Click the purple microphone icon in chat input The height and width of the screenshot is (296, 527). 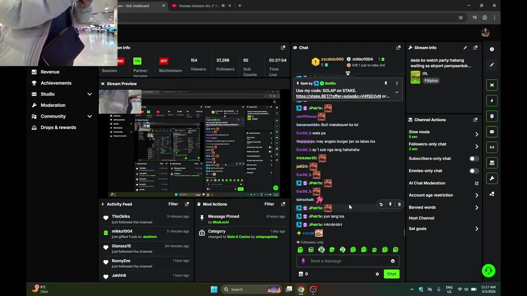303,261
